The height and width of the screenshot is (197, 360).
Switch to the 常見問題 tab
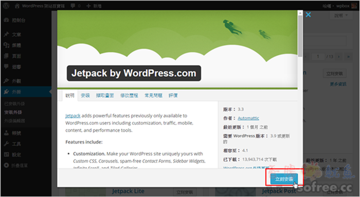[153, 95]
